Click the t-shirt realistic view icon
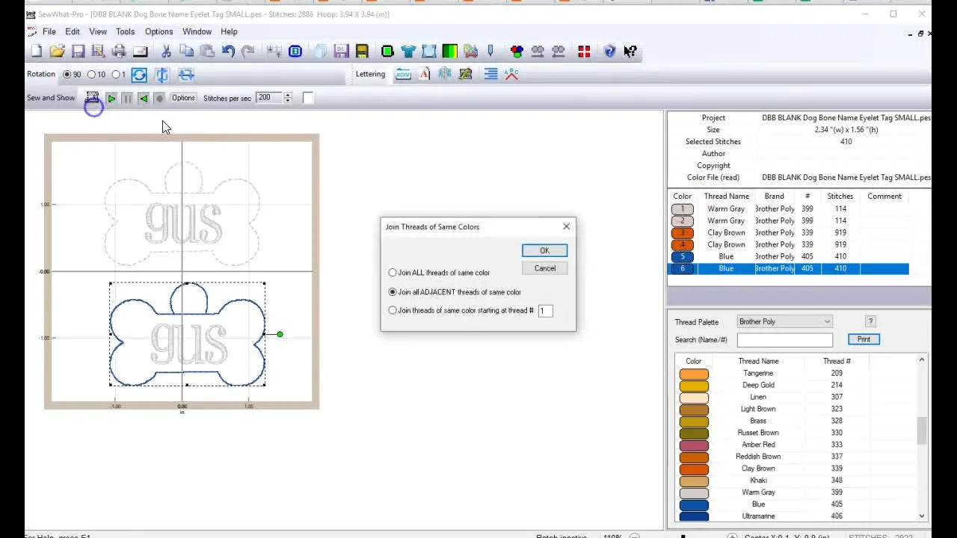This screenshot has width=957, height=538. (407, 51)
